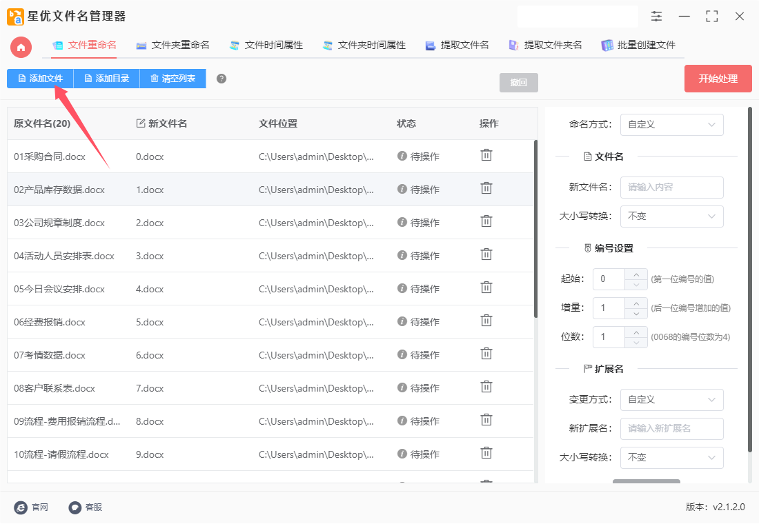Viewport: 759px width, 524px height.
Task: Open the settings sliders icon in title bar
Action: pos(656,16)
